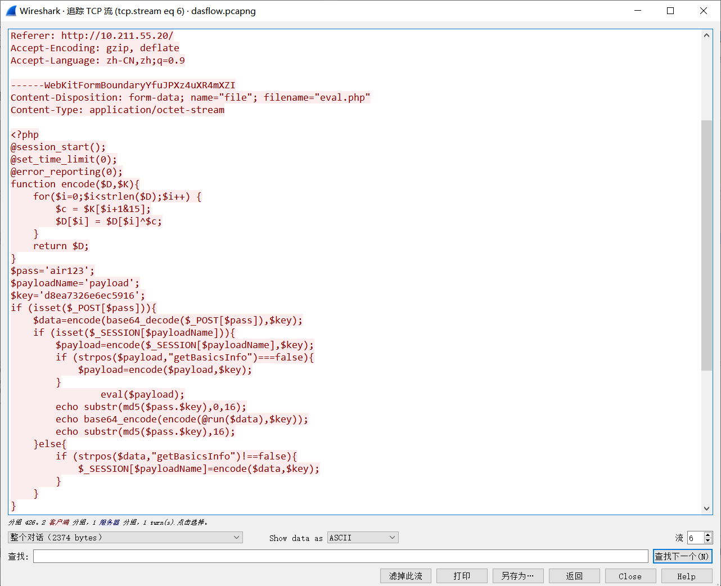
Task: Click the return $D; line
Action: (61, 246)
